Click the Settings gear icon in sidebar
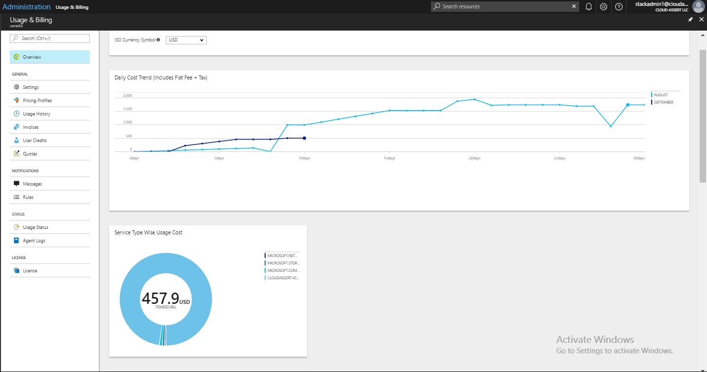This screenshot has height=372, width=707. coord(16,87)
